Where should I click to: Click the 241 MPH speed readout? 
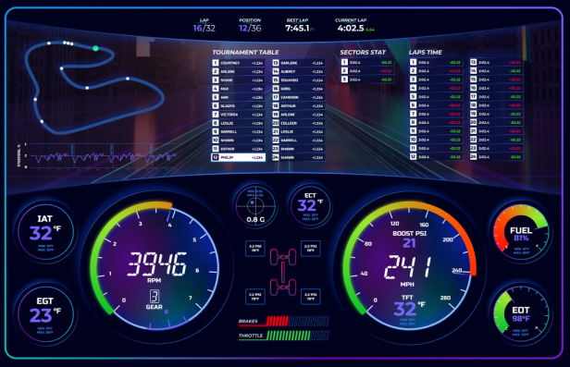(408, 267)
